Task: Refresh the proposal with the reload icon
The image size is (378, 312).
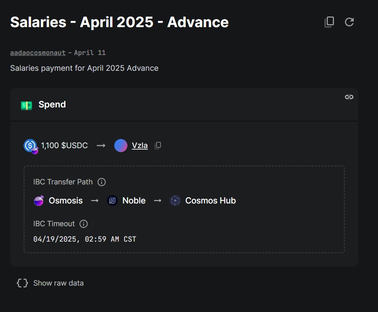Action: (349, 22)
